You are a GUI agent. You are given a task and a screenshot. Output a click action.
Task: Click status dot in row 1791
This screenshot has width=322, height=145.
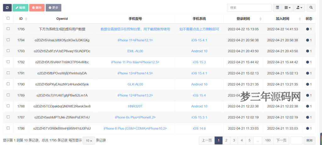point(308,73)
